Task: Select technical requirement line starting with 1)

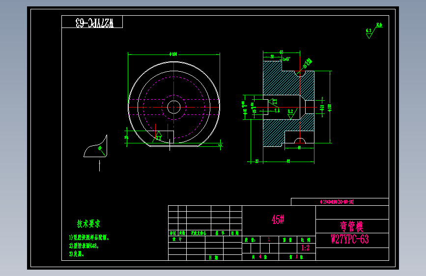Action: point(89,238)
